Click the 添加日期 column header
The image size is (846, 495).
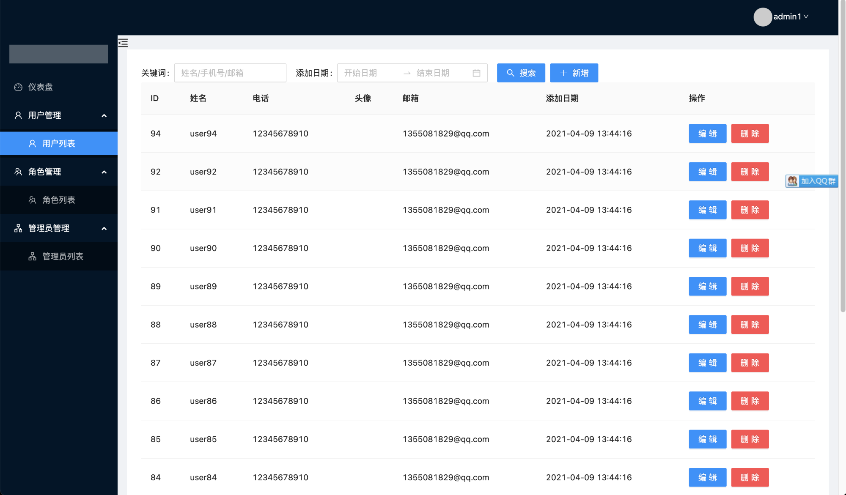[562, 98]
